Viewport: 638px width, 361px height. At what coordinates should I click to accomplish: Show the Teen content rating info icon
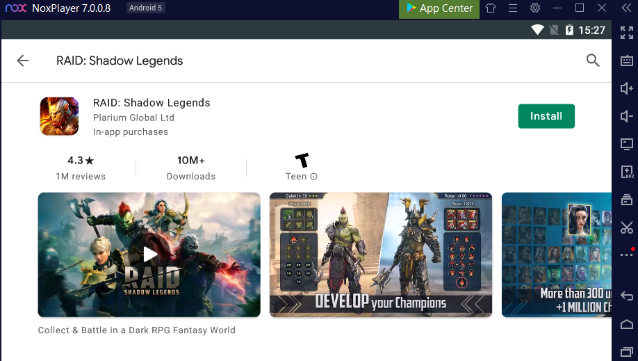[313, 177]
